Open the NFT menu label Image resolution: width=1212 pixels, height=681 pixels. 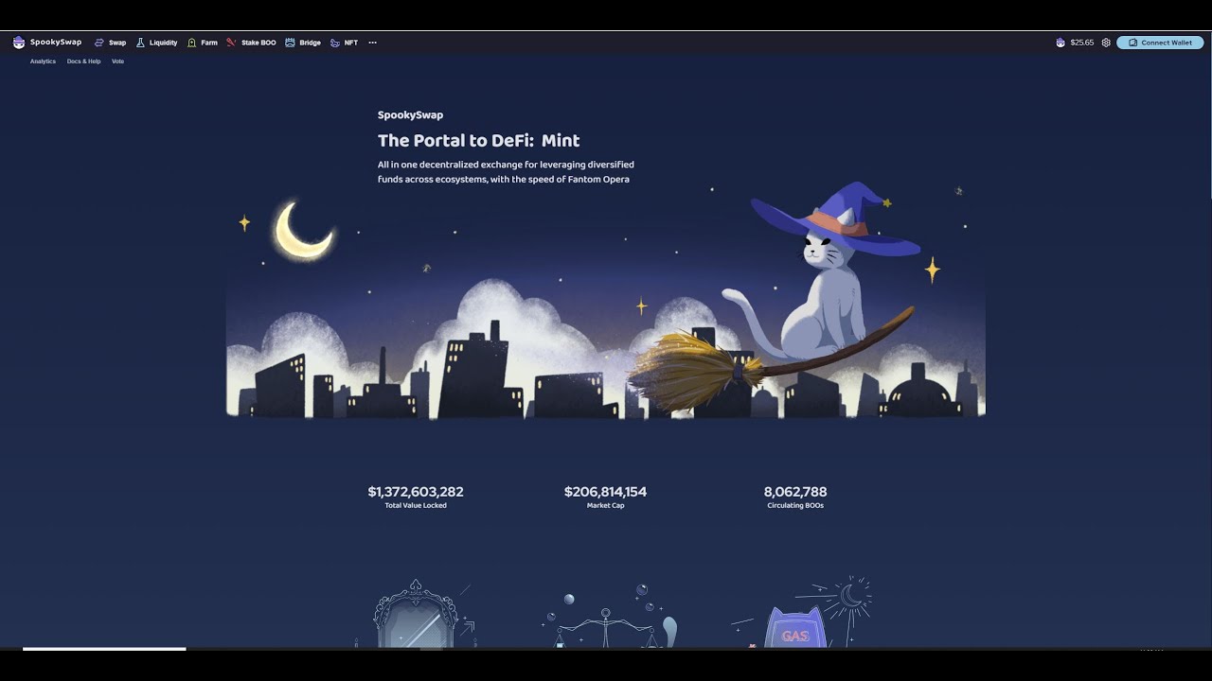click(351, 43)
